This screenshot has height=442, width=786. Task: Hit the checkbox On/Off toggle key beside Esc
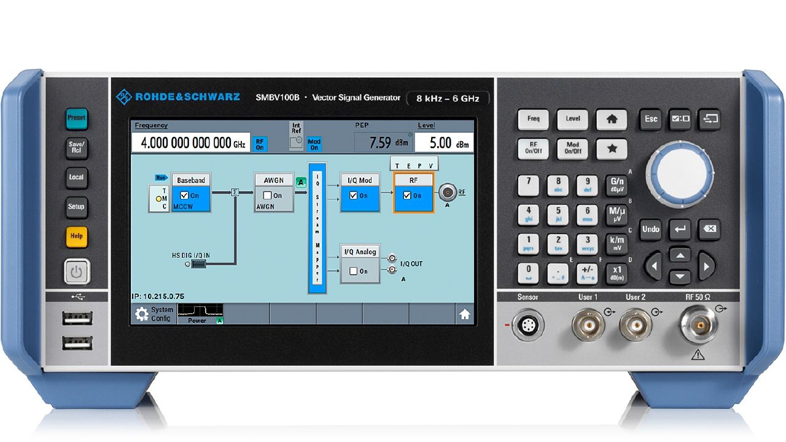pos(680,119)
